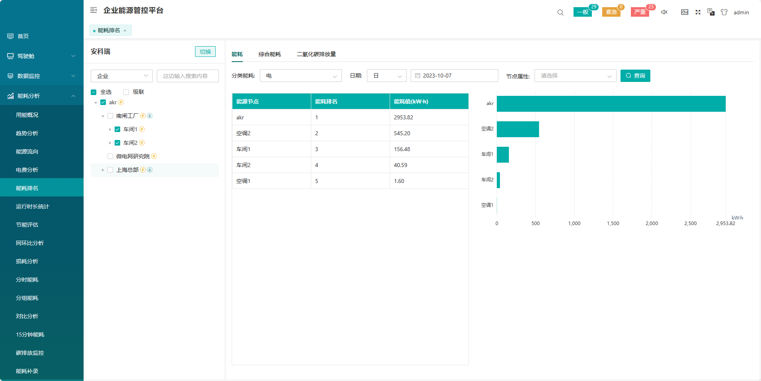Switch to the 二氧化碳排放量 tab
Viewport: 761px width, 381px height.
coord(316,54)
